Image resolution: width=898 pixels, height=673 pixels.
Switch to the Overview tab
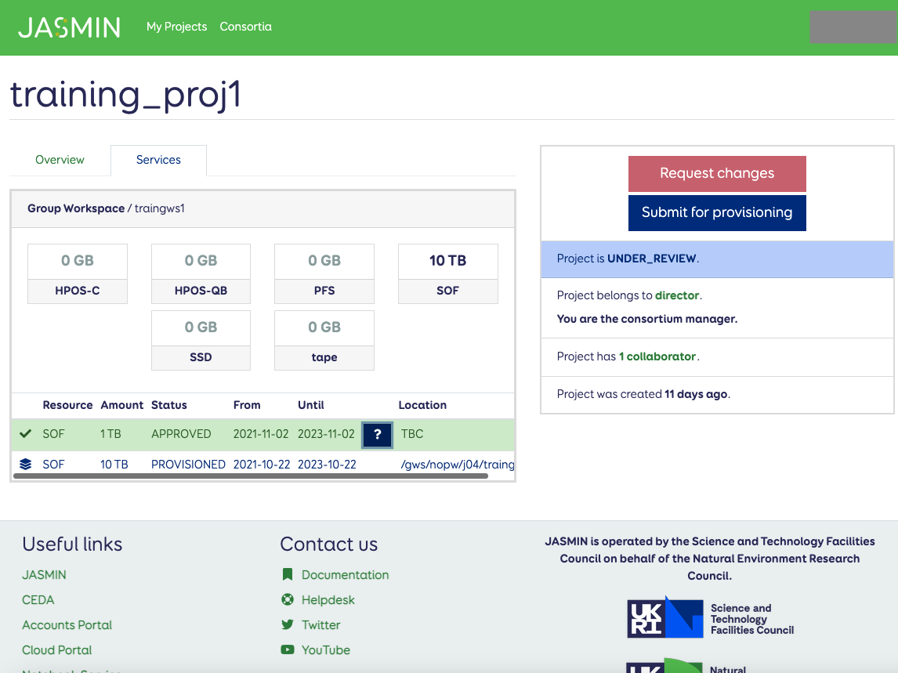[60, 160]
